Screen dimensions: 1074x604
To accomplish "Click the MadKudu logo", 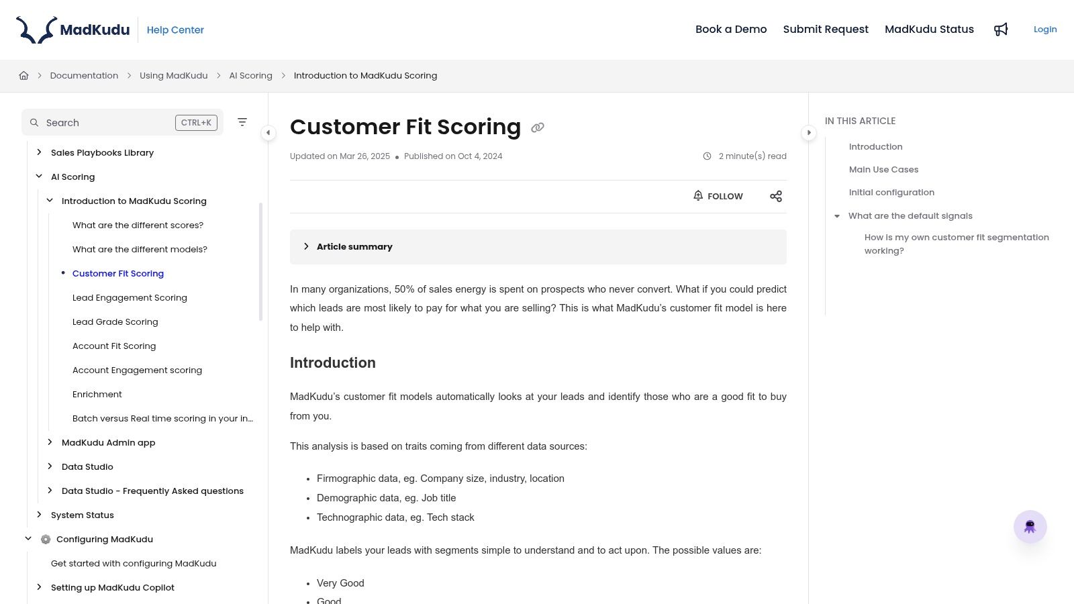I will [73, 30].
